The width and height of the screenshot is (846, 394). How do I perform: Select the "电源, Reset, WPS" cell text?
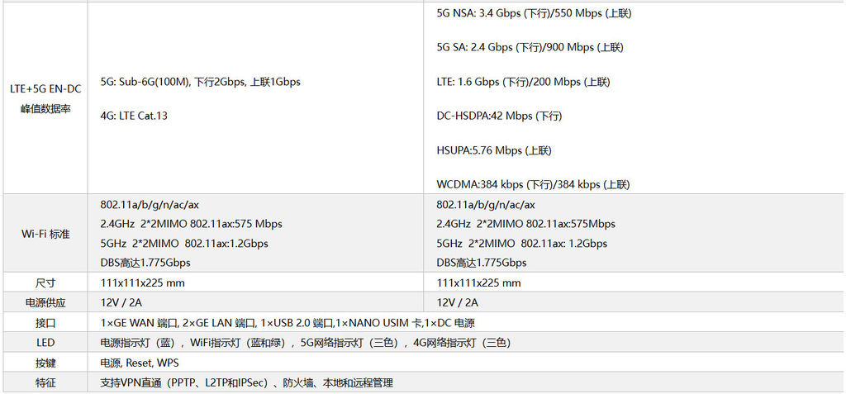coord(140,363)
